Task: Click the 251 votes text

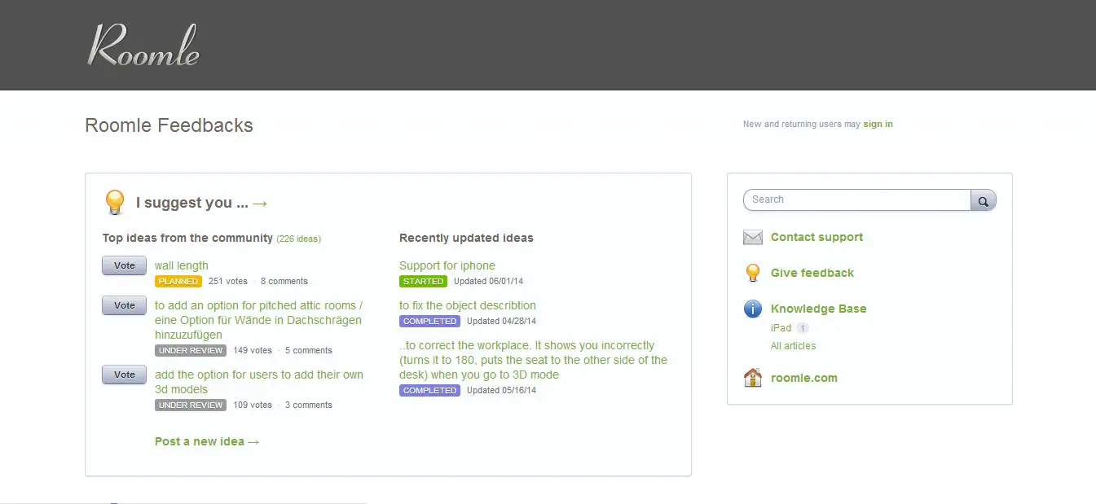Action: (x=228, y=281)
